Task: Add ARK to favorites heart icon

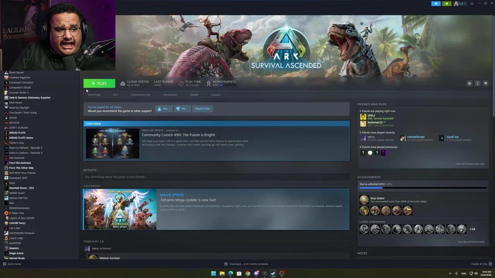Action: [x=486, y=83]
